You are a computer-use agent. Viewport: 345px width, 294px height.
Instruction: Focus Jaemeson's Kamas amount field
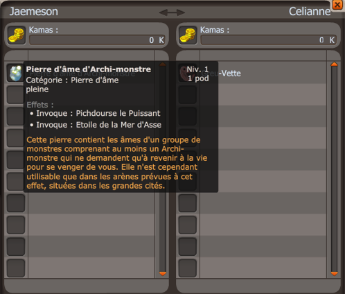pyautogui.click(x=97, y=40)
